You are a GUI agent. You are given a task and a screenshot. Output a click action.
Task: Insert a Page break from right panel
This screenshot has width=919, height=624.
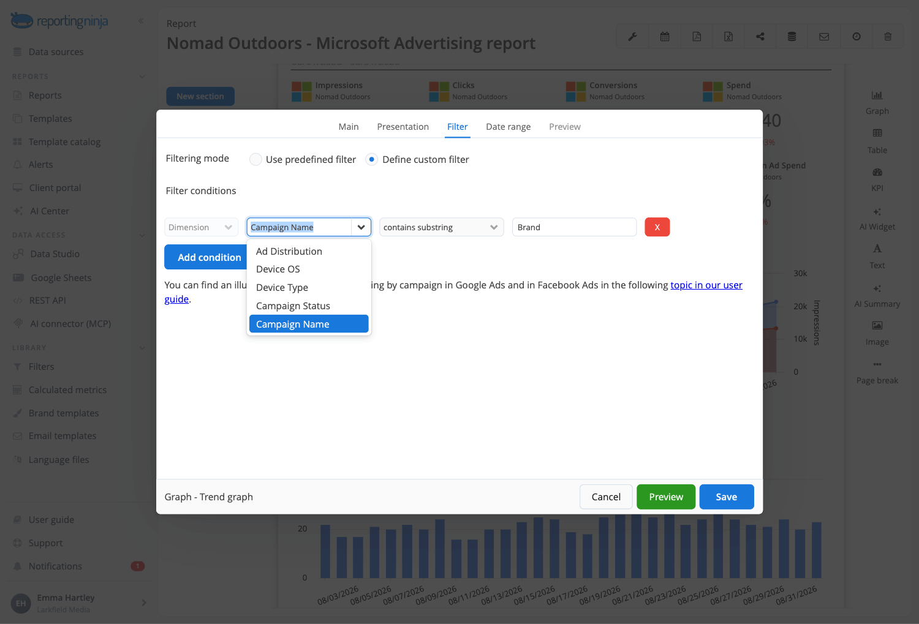[x=877, y=372]
